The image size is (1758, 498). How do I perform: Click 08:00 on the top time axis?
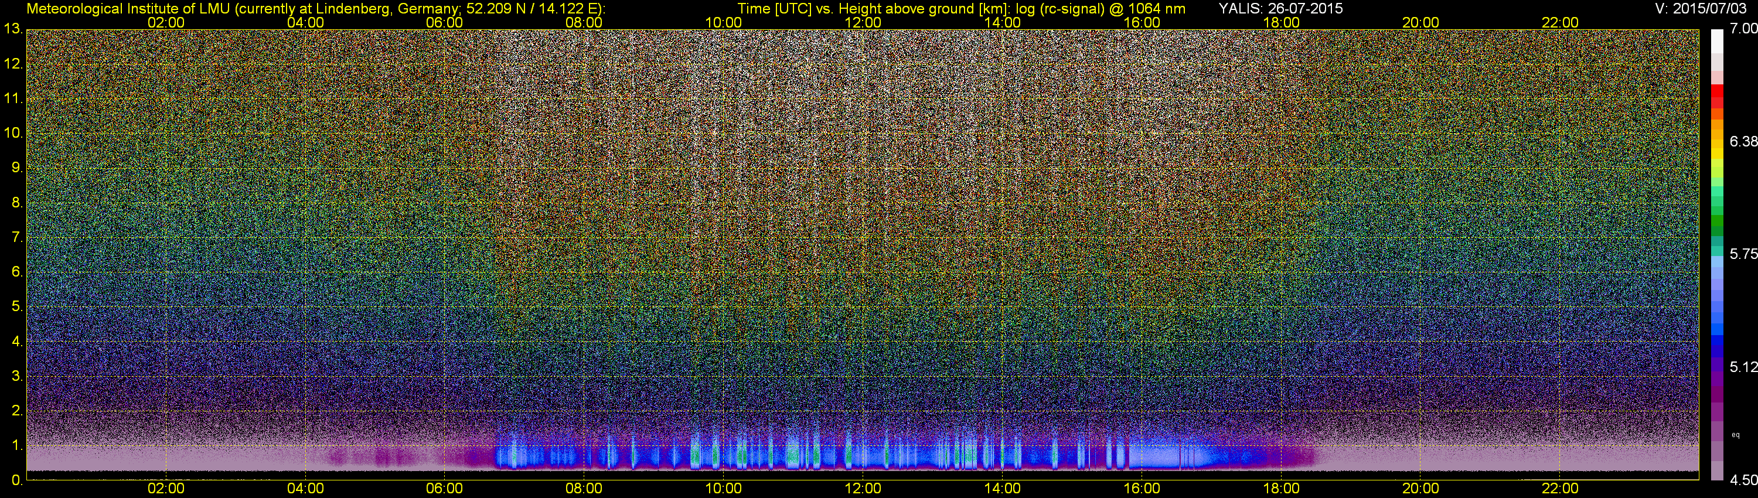pos(584,22)
